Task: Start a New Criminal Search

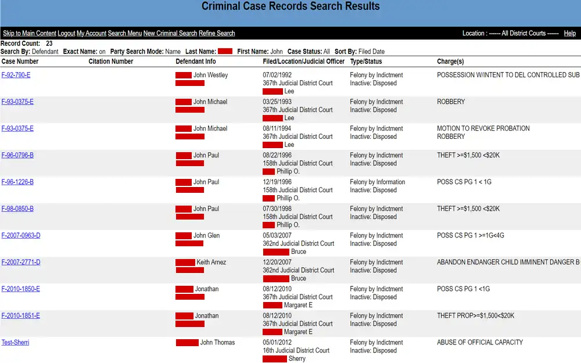Action: (170, 33)
